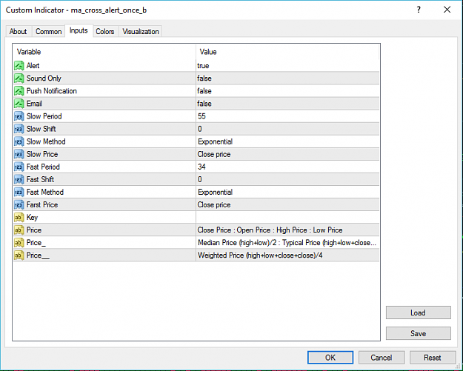Click the integer icon beside Slow Price
The image size is (463, 371).
click(19, 154)
